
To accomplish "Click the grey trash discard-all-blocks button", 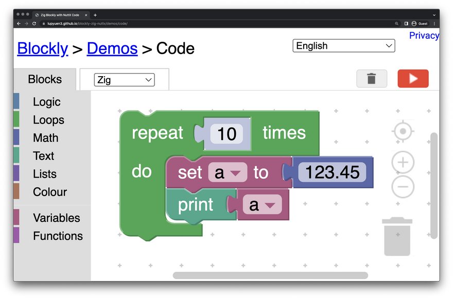I will pyautogui.click(x=371, y=79).
